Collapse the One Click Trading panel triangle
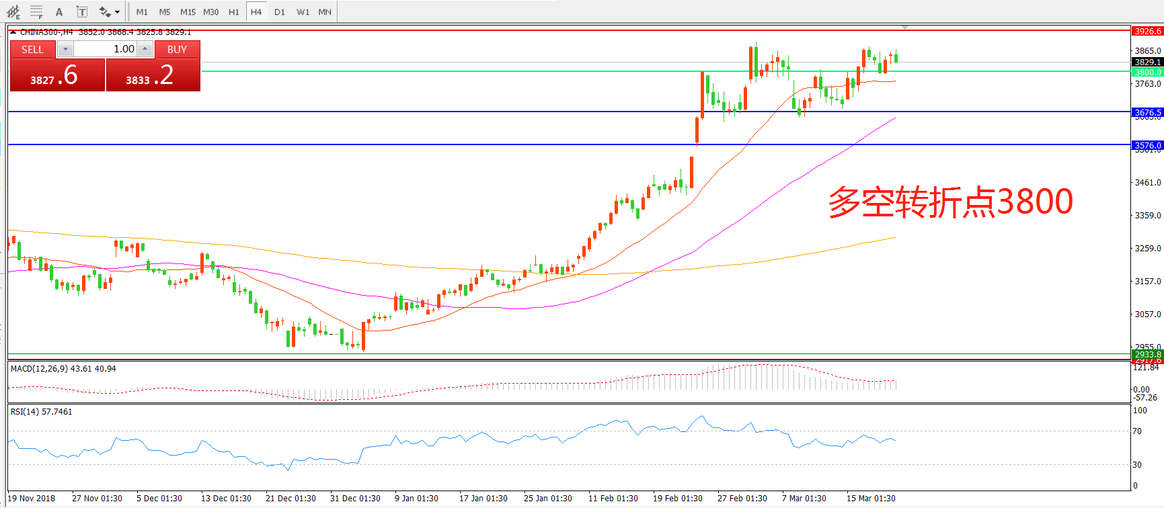The width and height of the screenshot is (1164, 508). click(13, 32)
